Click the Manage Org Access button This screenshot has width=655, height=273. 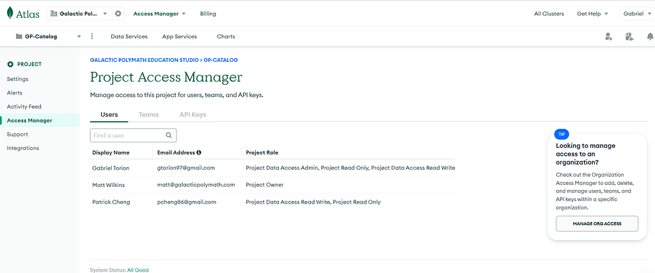click(597, 224)
